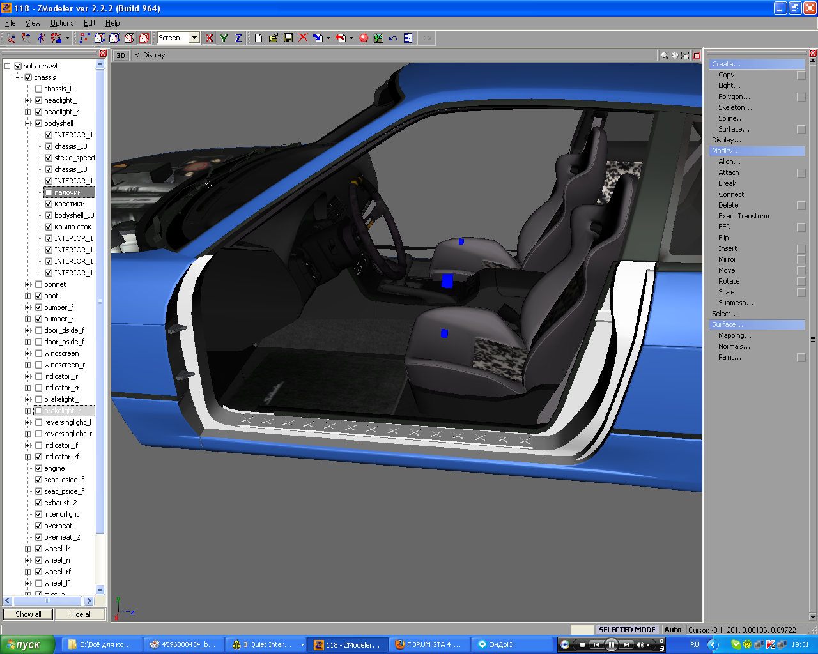818x654 pixels.
Task: Expand the wheel_lr tree node
Action: (x=28, y=549)
